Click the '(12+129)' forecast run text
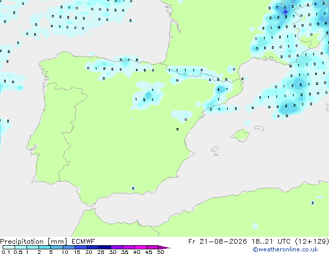The width and height of the screenshot is (329, 254). click(x=312, y=242)
